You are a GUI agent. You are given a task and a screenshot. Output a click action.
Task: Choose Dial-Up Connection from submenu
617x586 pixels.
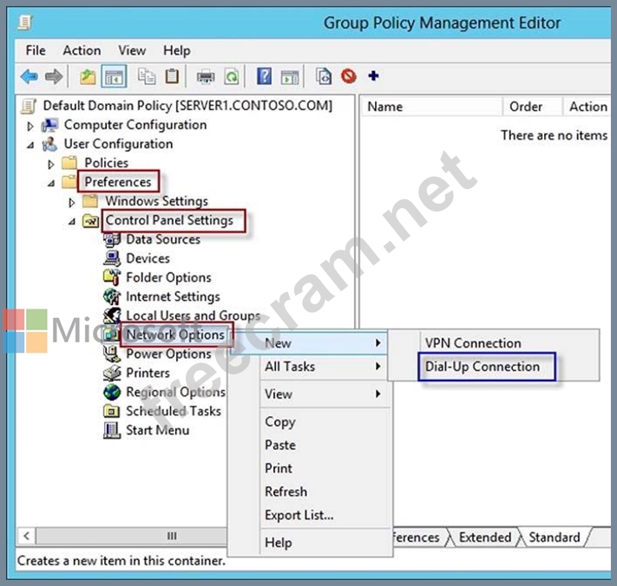click(x=482, y=367)
